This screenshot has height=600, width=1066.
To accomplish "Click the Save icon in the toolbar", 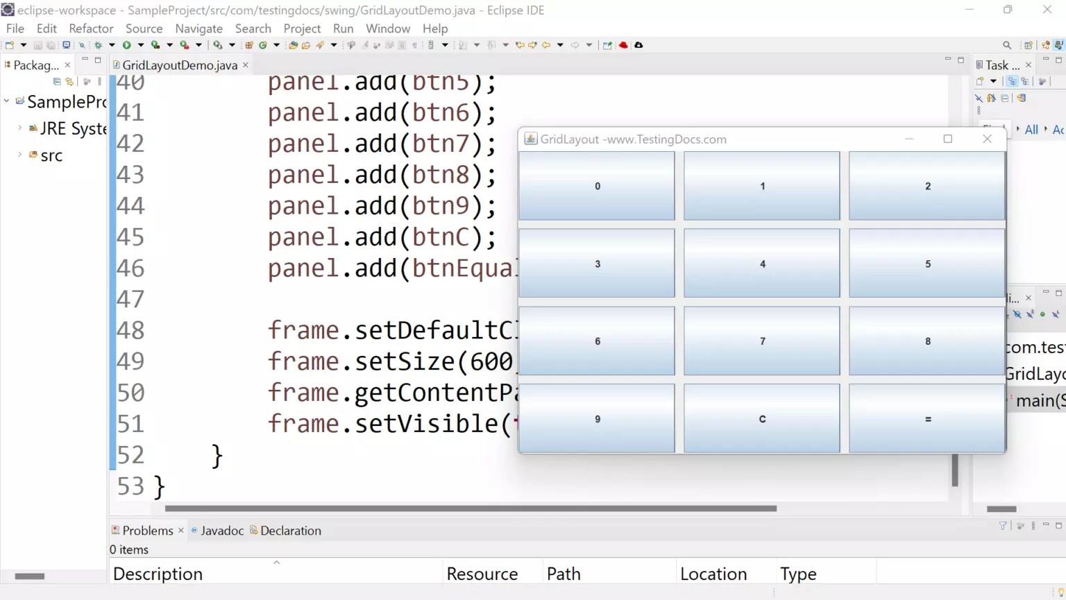I will pos(37,44).
